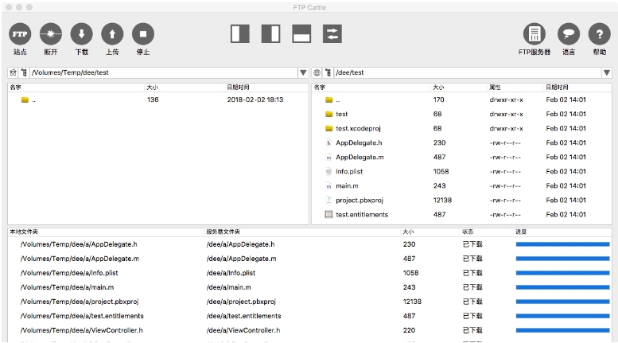Toggle layout icon with right half highlighted
The image size is (618, 343).
270,33
